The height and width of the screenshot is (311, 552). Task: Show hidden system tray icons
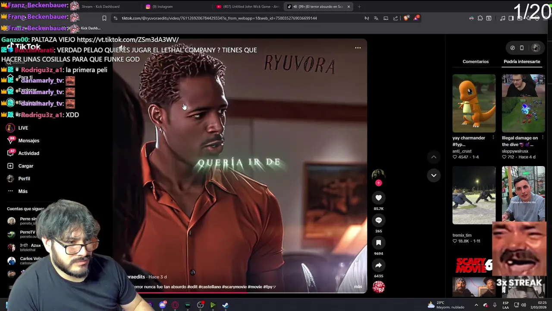click(x=476, y=305)
